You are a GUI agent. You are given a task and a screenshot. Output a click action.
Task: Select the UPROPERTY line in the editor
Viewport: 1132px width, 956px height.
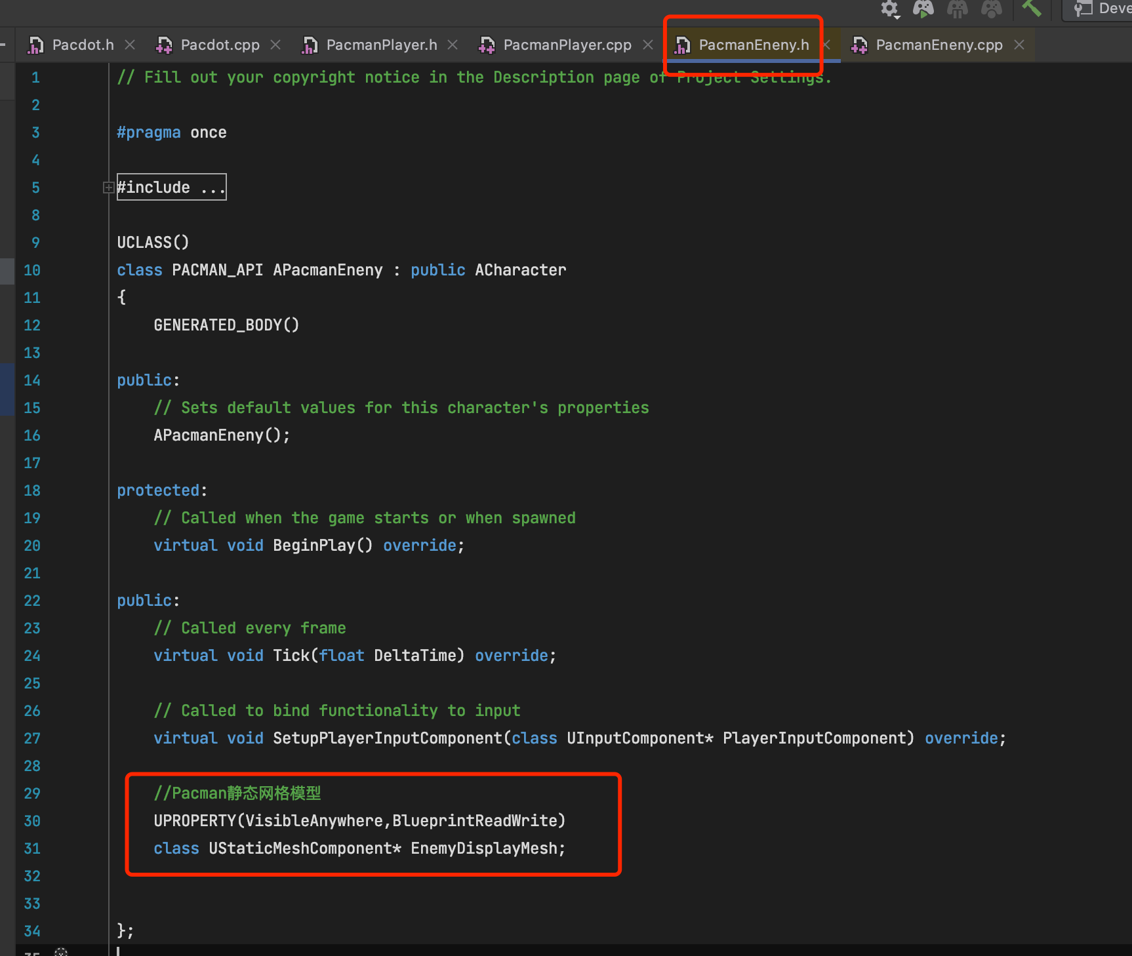(x=359, y=820)
